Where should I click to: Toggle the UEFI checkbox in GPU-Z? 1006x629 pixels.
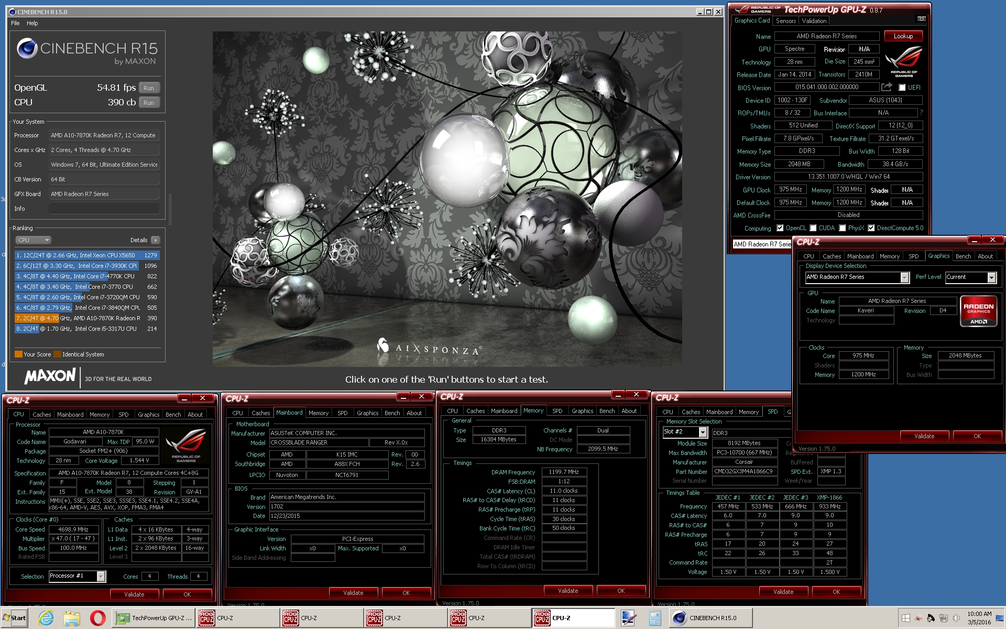click(x=902, y=88)
